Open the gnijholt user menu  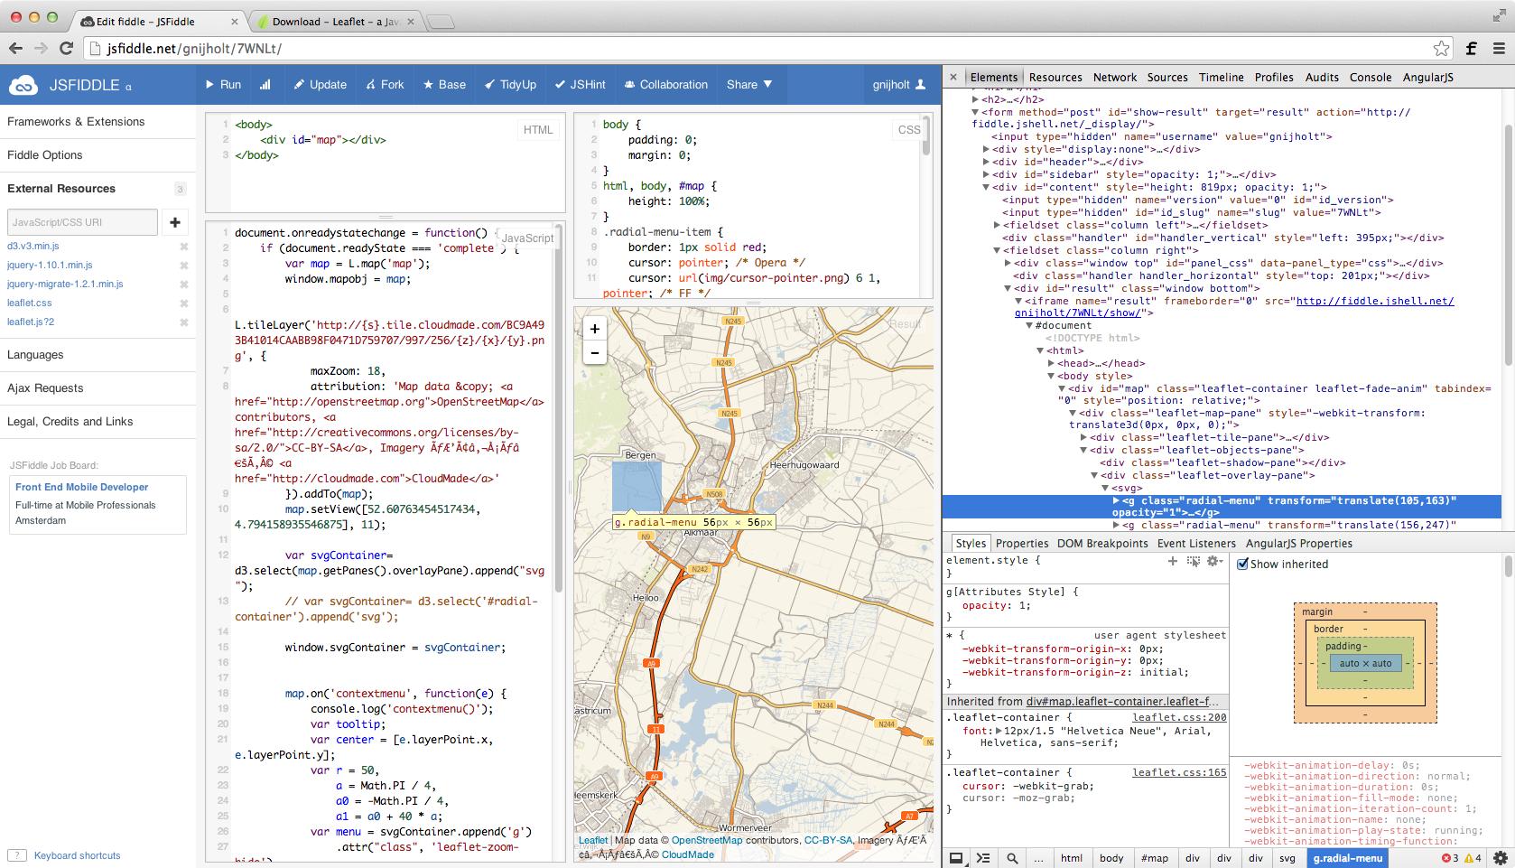point(898,84)
